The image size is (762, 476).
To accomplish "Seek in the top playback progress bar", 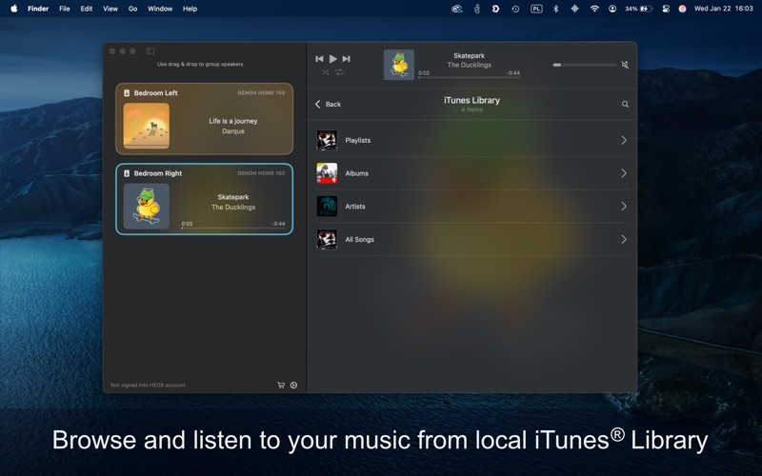I will click(469, 77).
